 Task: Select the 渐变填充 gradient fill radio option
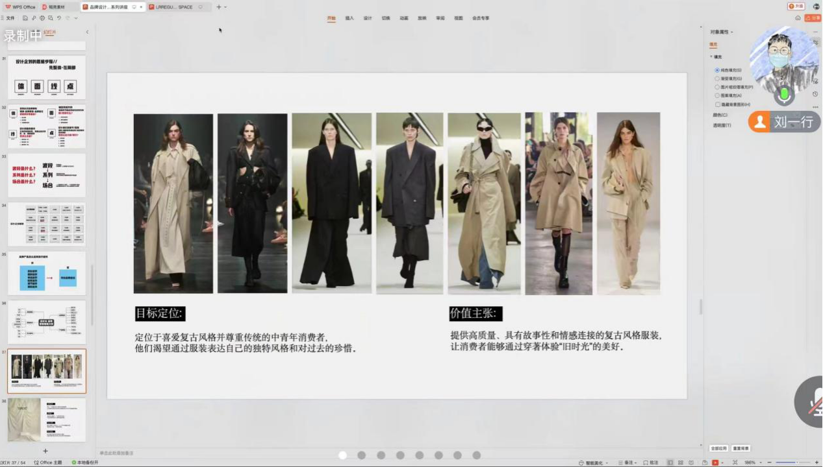pyautogui.click(x=717, y=78)
